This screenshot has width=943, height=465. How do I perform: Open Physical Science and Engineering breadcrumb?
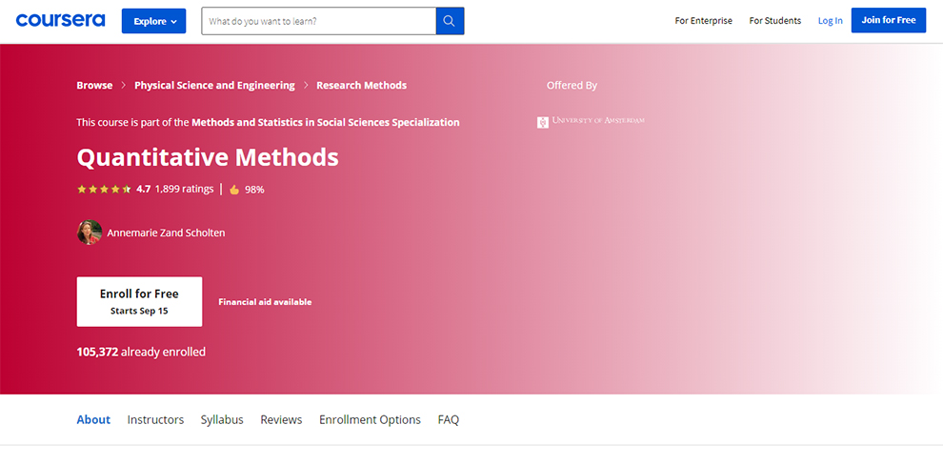point(214,86)
